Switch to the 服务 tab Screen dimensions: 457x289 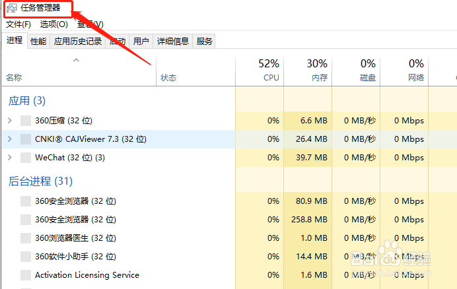(x=204, y=42)
